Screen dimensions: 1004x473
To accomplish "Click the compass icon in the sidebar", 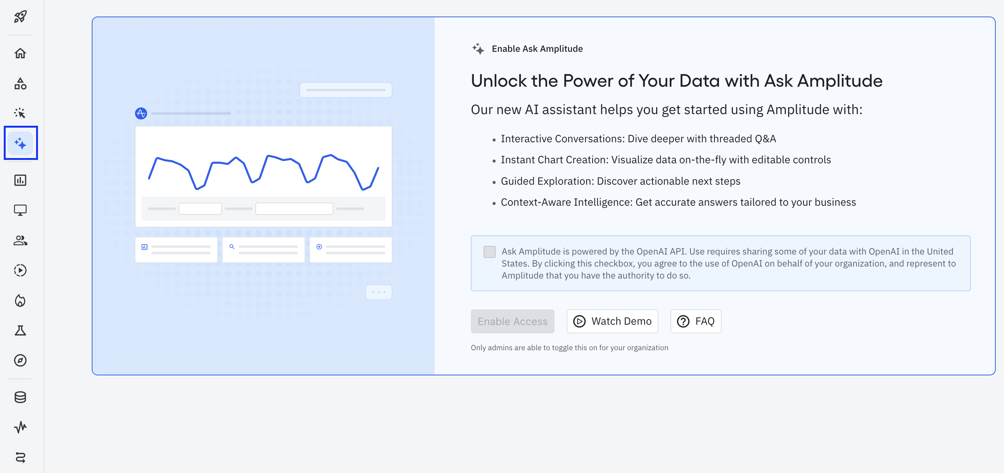I will 20,360.
